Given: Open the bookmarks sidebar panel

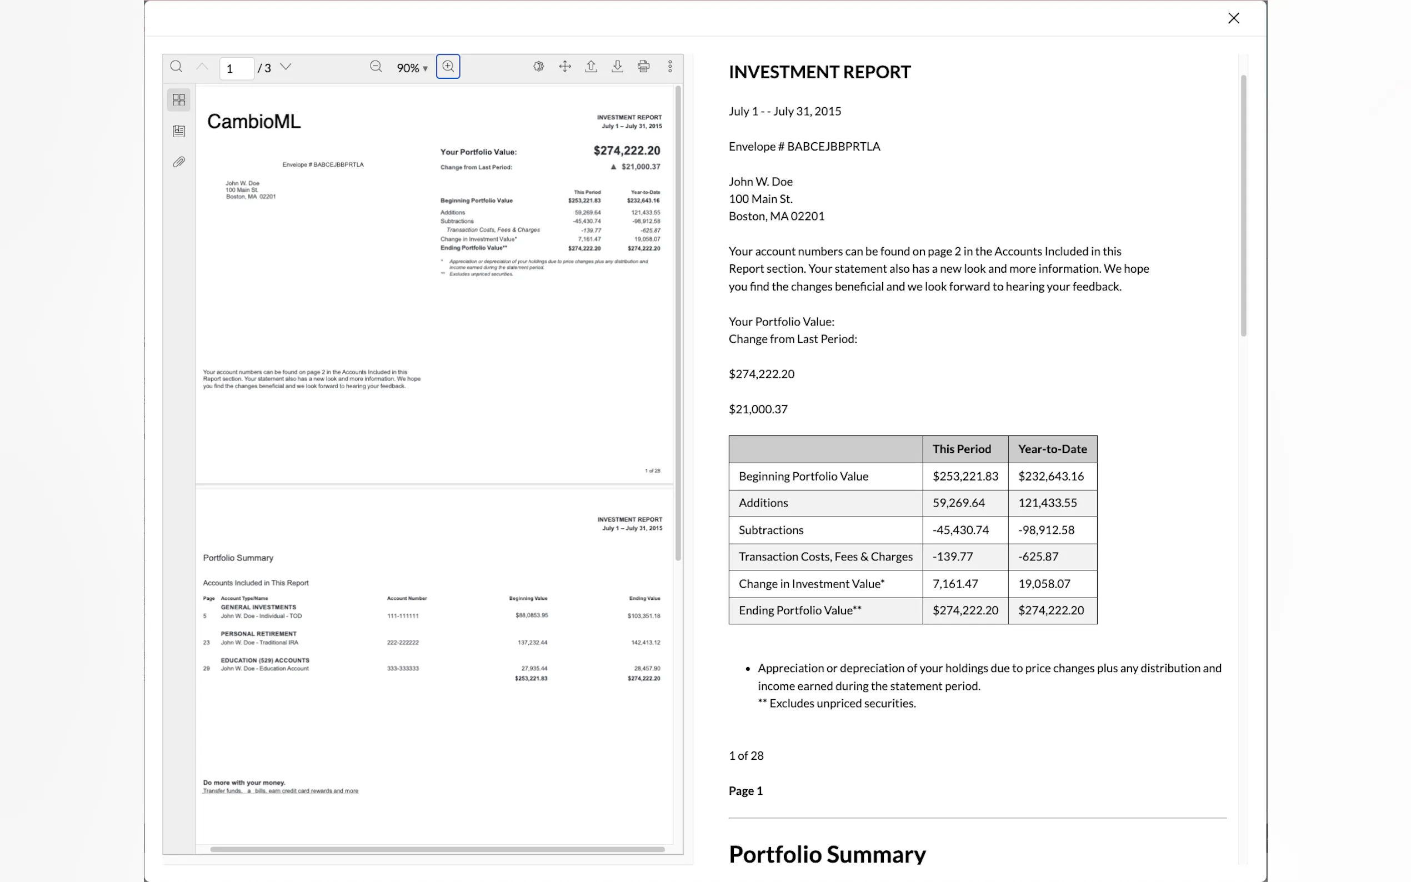Looking at the screenshot, I should (x=179, y=131).
